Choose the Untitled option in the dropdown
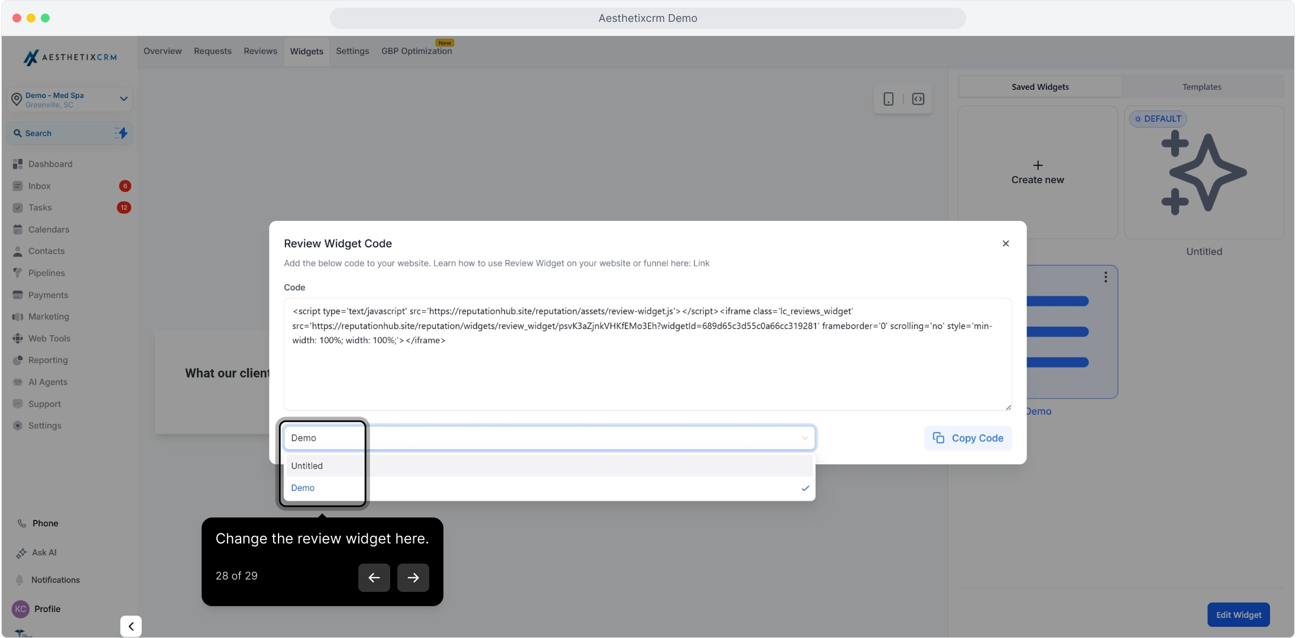This screenshot has height=638, width=1296. click(x=549, y=466)
